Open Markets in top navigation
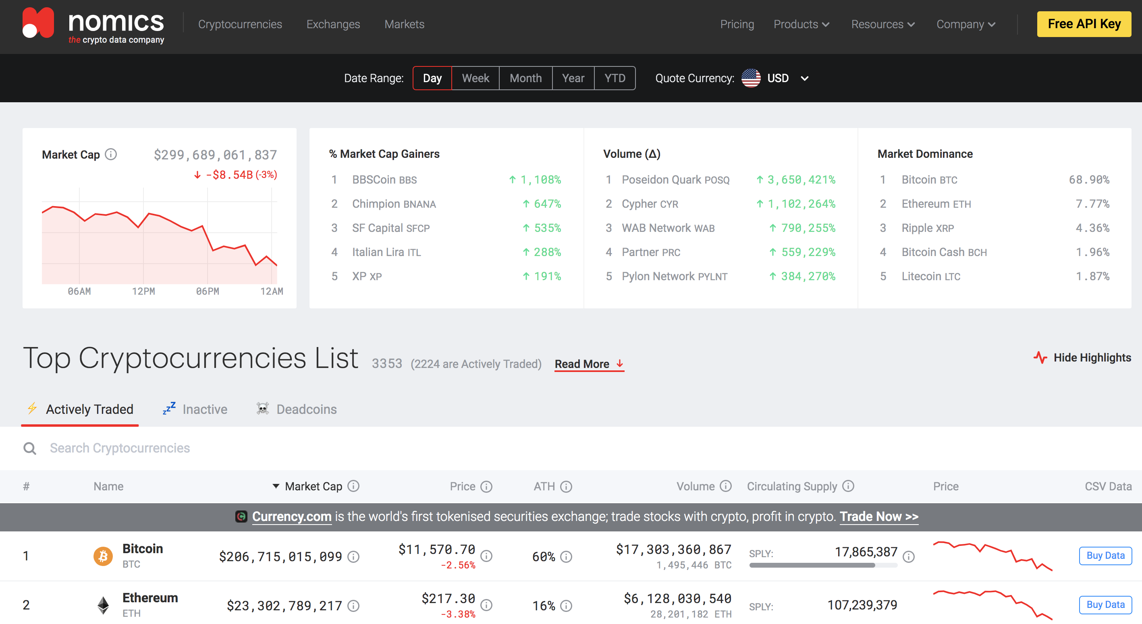 pyautogui.click(x=404, y=25)
